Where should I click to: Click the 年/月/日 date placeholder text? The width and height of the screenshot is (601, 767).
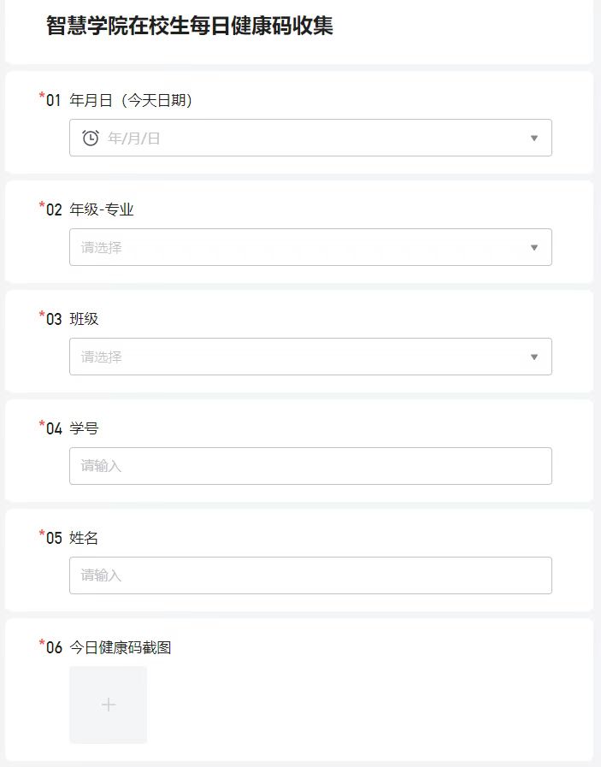(134, 138)
